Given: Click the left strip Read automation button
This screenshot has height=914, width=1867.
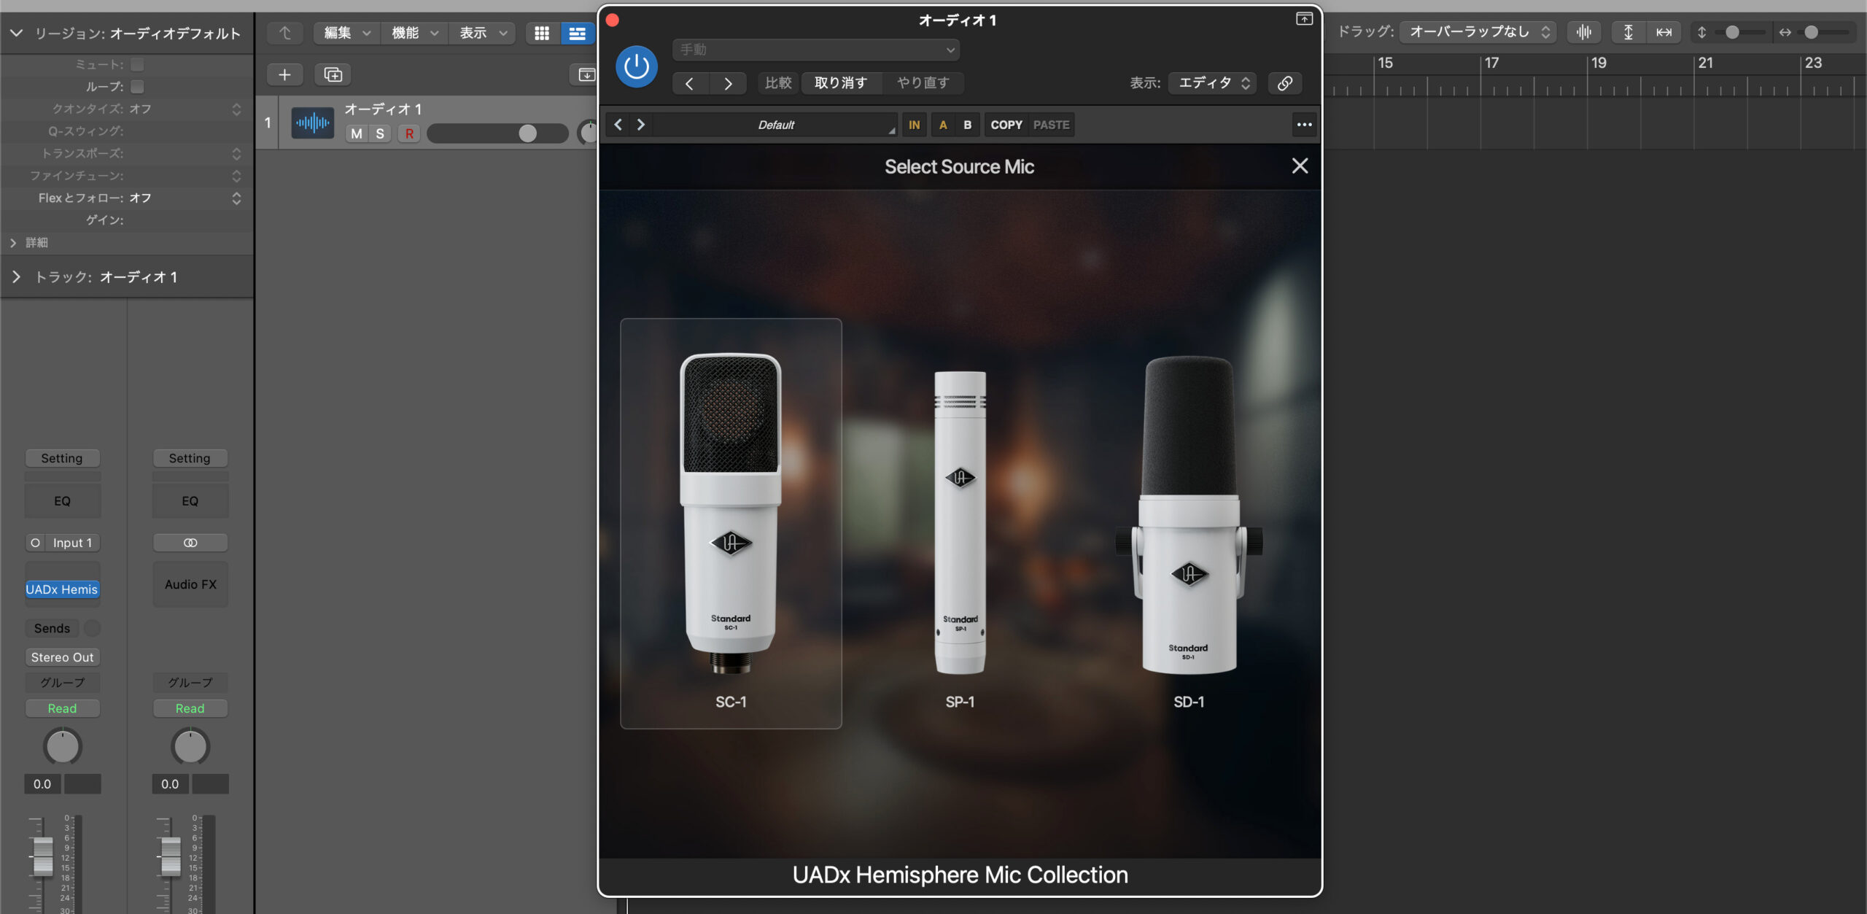Looking at the screenshot, I should [62, 708].
